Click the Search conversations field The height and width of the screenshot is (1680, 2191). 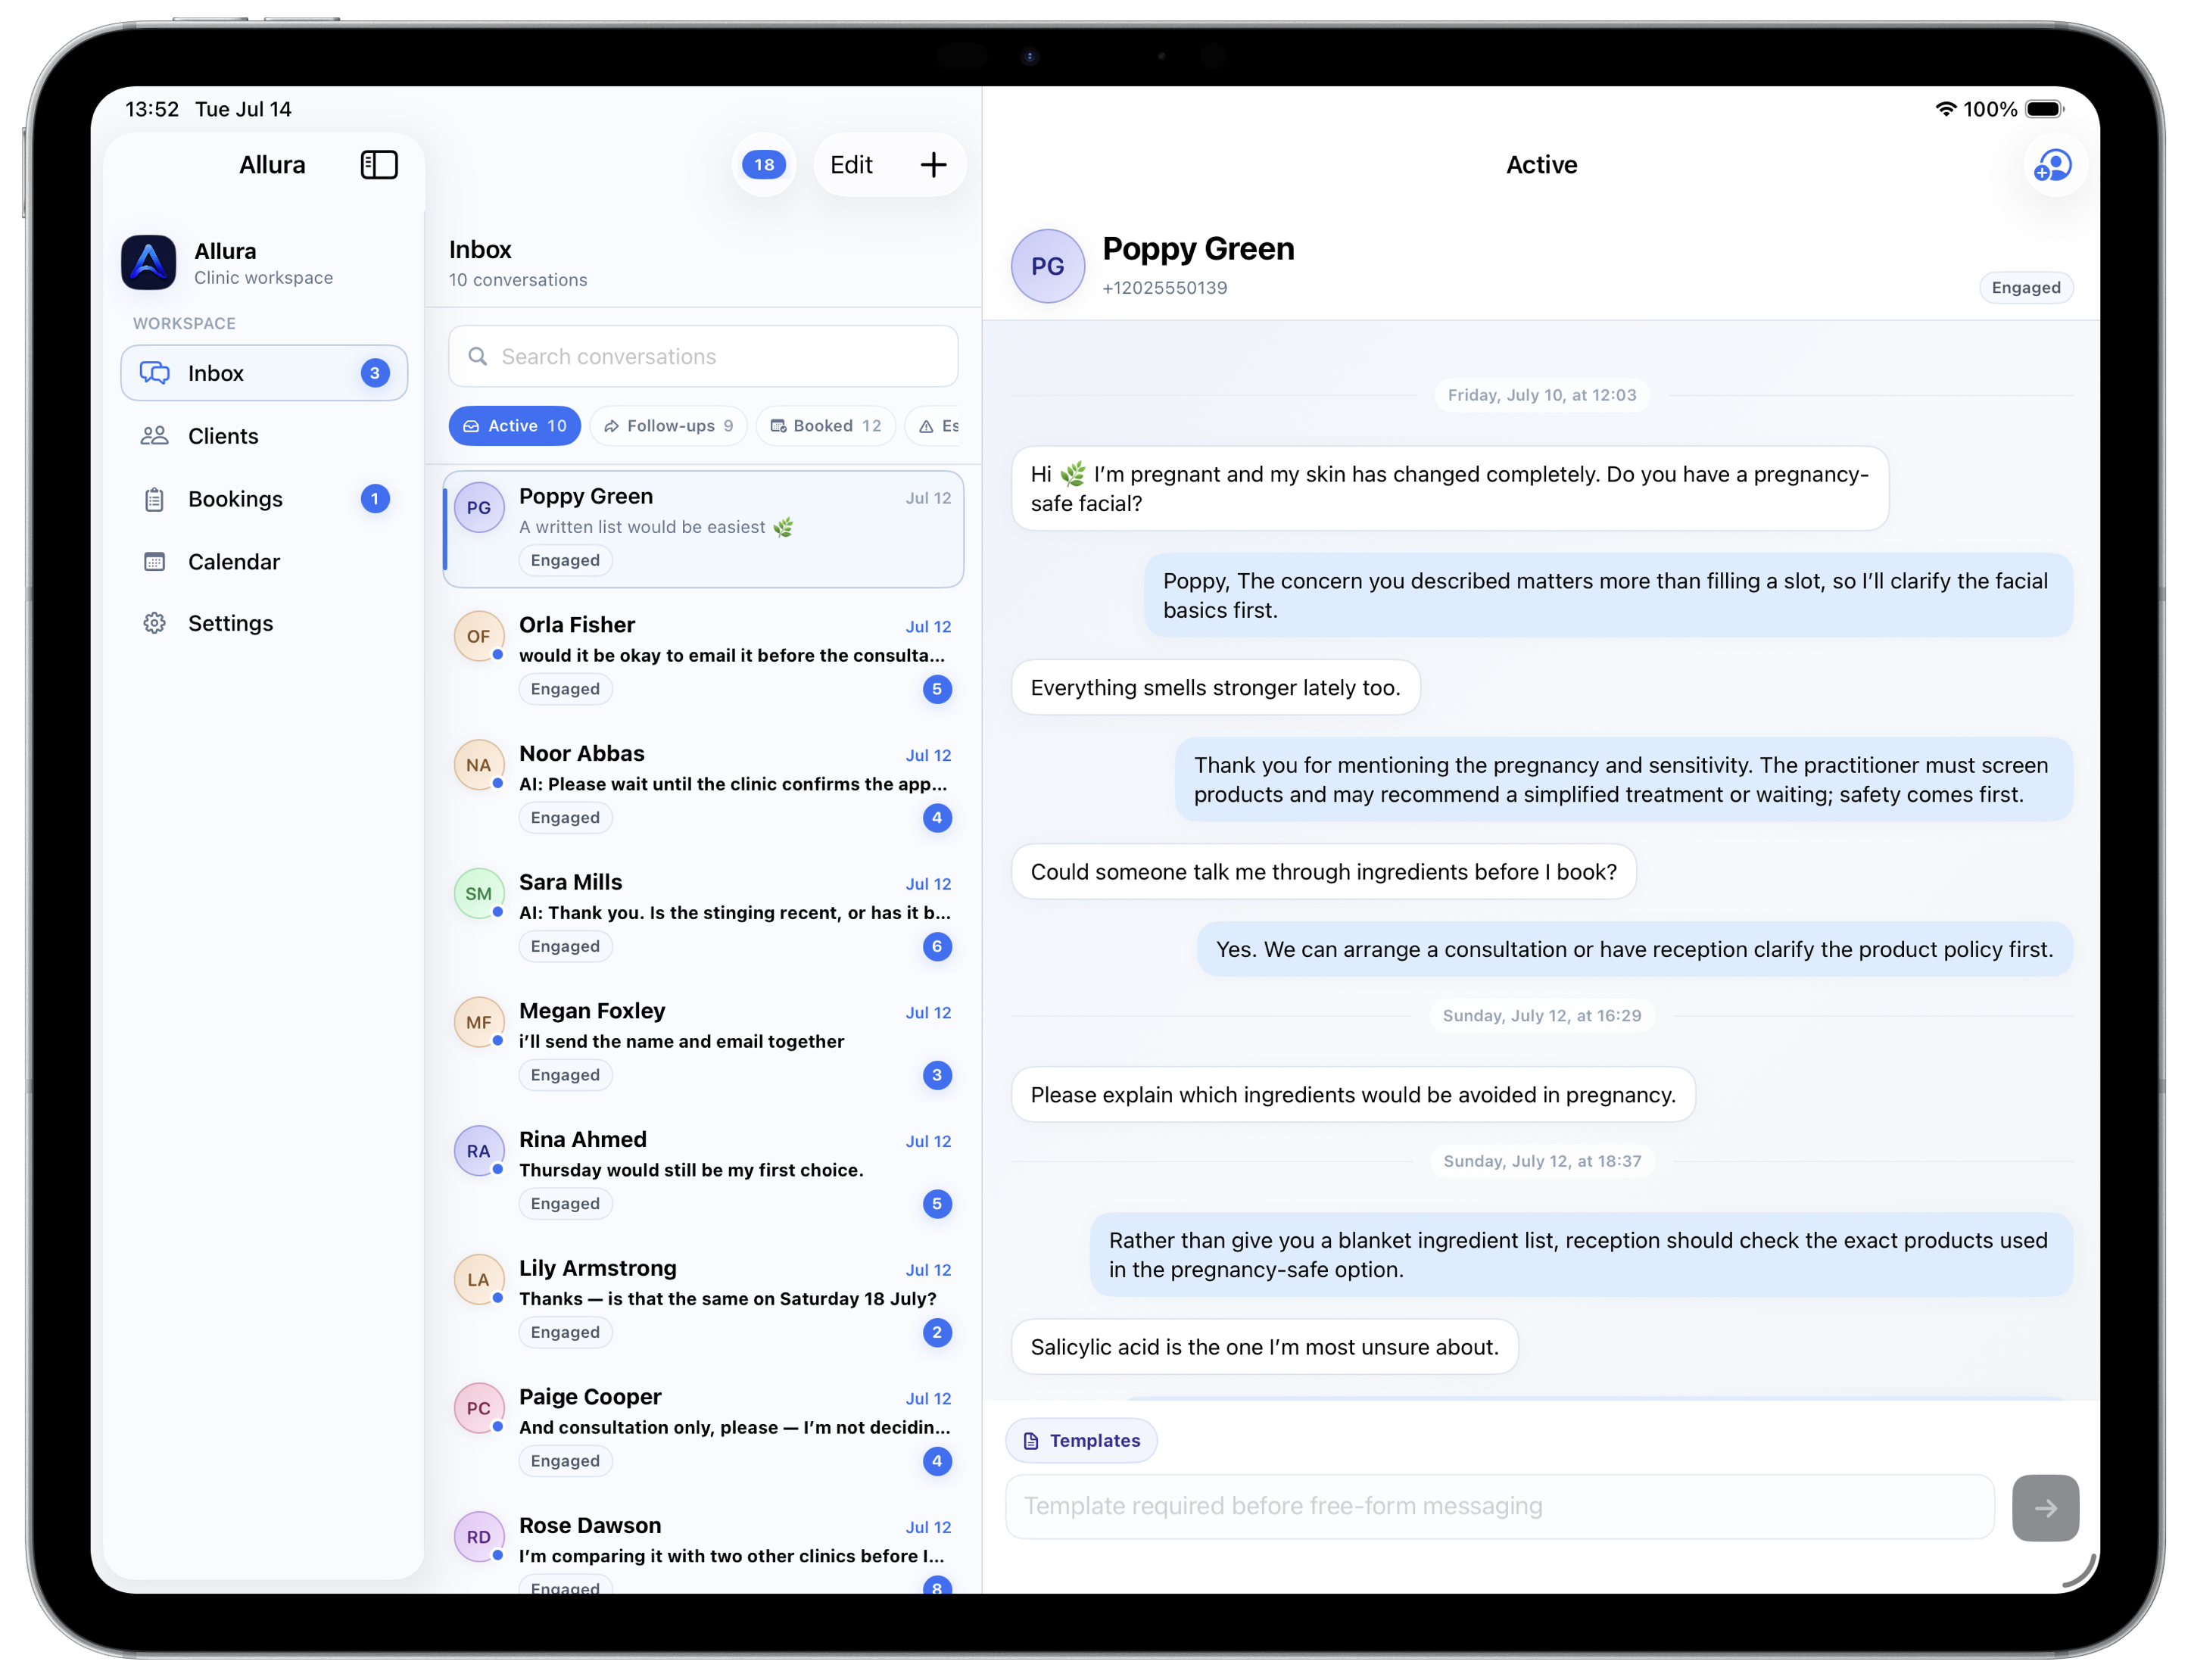tap(703, 357)
